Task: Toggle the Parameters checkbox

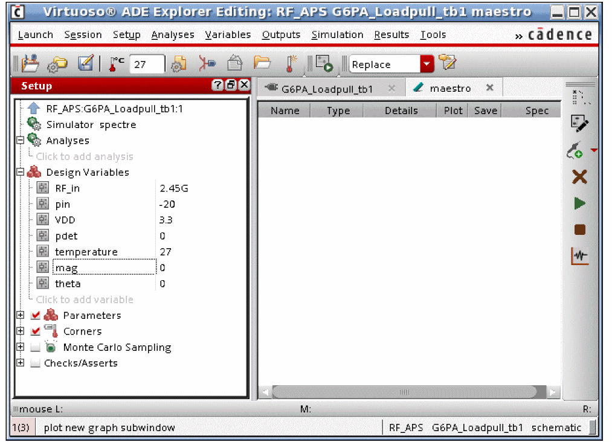Action: [x=36, y=315]
